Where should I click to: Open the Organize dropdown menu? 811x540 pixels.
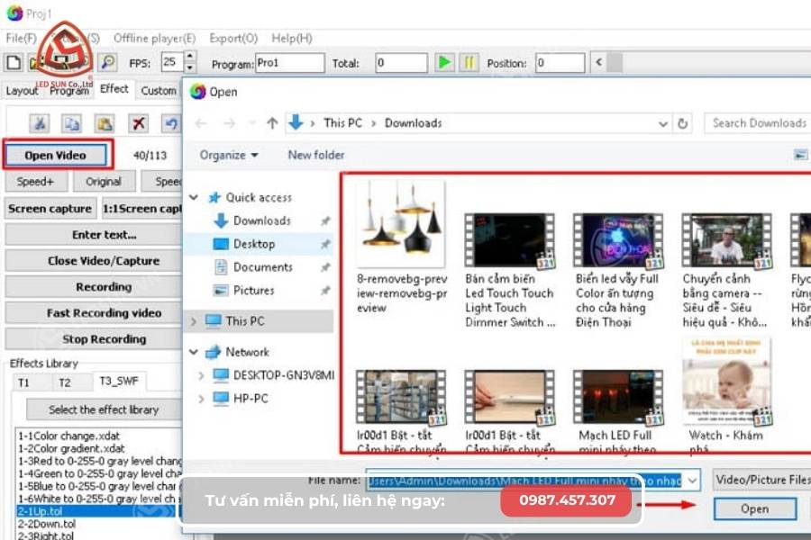pos(228,155)
